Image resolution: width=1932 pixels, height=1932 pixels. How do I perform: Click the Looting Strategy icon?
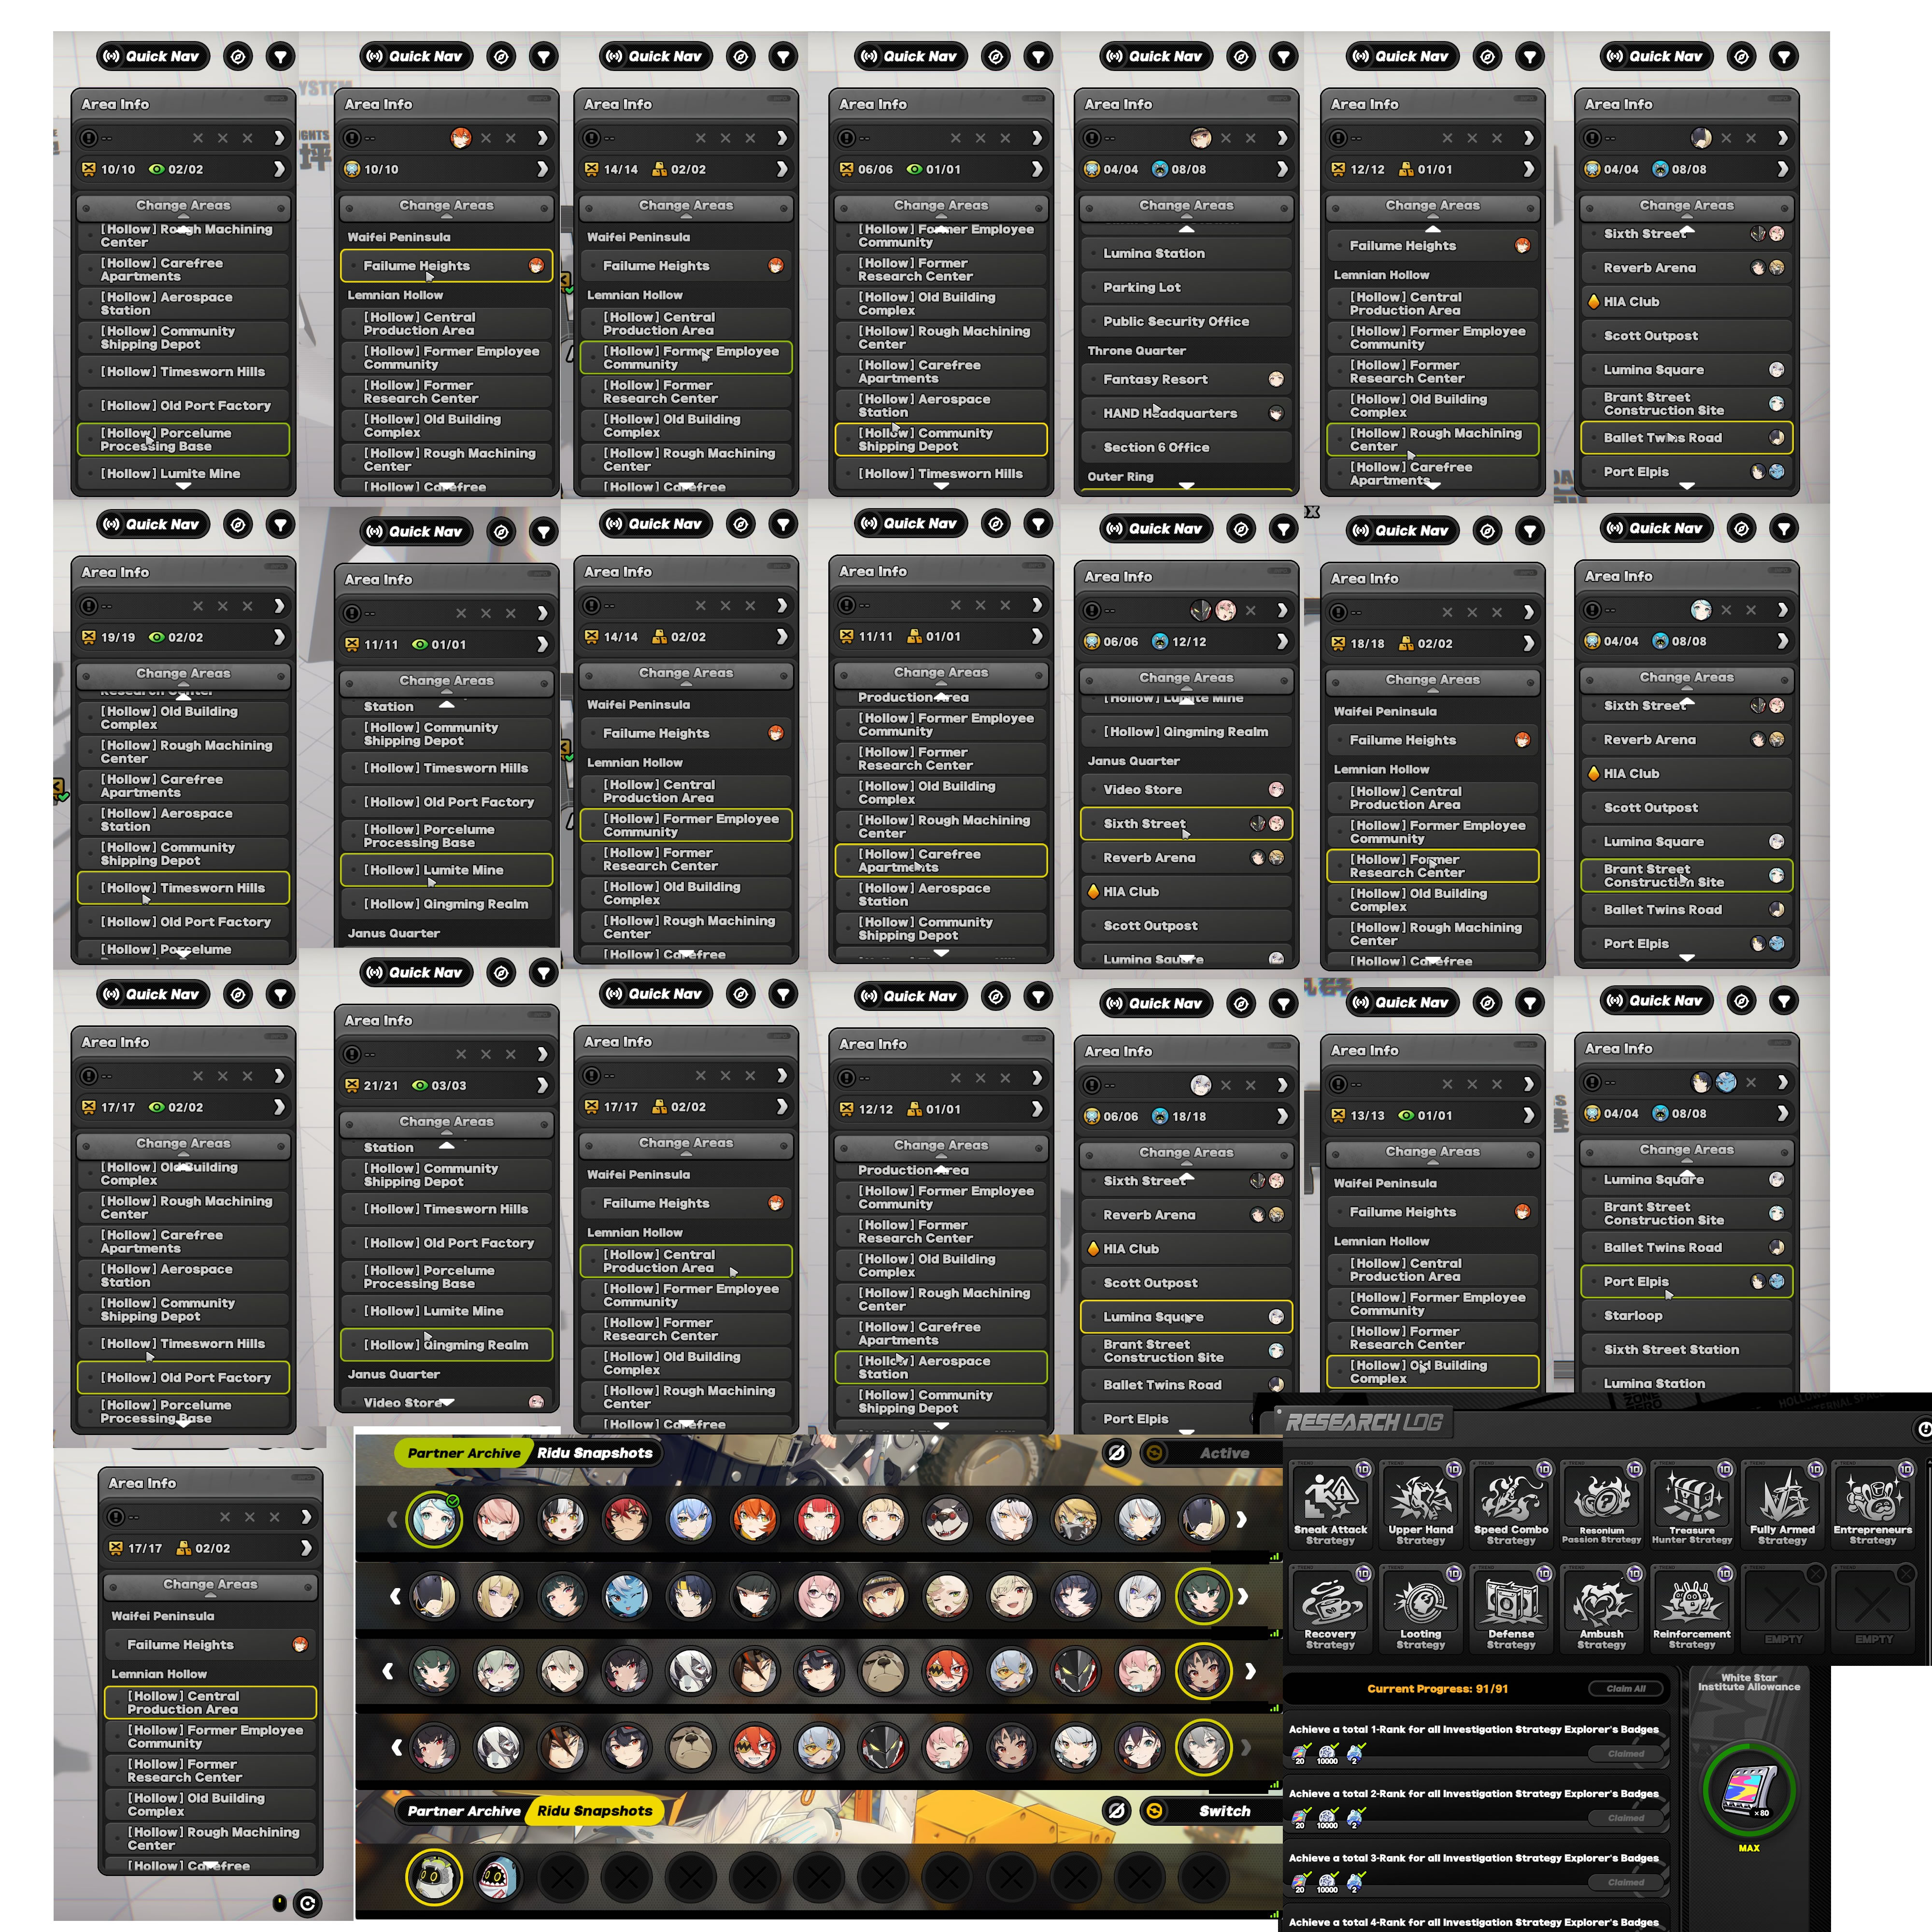tap(1420, 1601)
